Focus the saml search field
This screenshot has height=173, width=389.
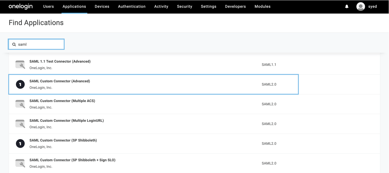coord(36,44)
